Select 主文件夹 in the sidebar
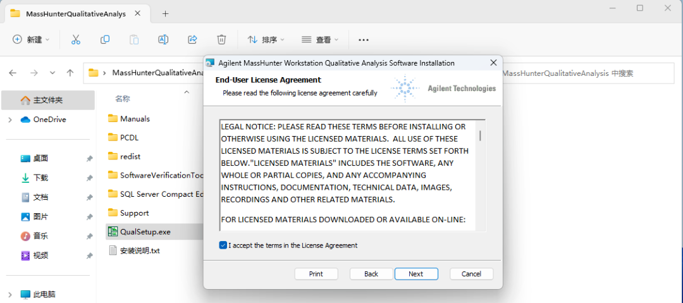The height and width of the screenshot is (303, 683). [48, 101]
